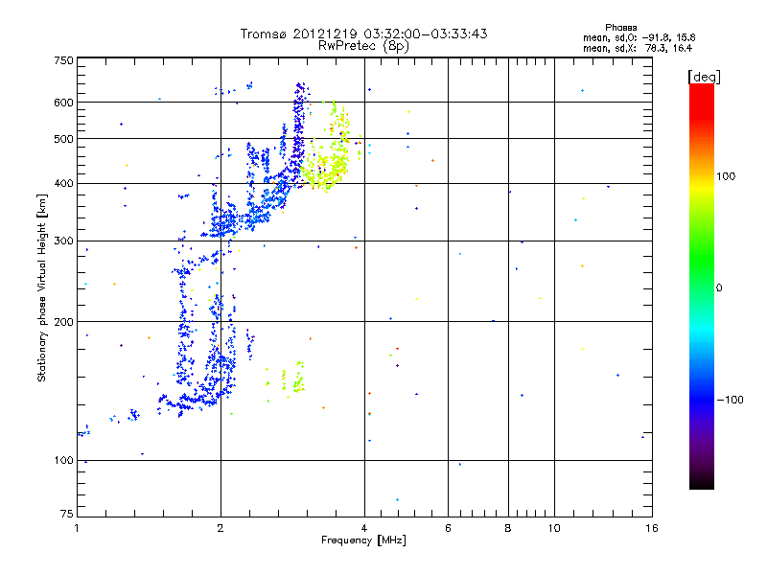Viewport: 767px width, 575px height.
Task: Click the '75' y-axis tick label
Action: point(67,514)
